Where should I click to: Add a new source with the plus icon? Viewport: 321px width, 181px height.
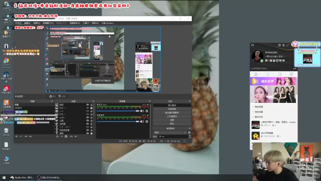(57, 136)
